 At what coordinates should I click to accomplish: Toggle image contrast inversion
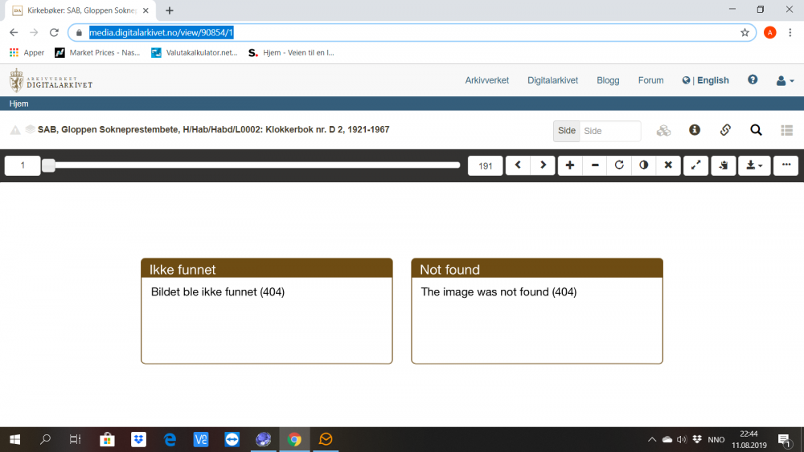643,165
